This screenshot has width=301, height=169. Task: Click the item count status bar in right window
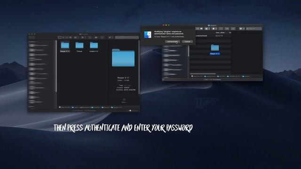212,79
